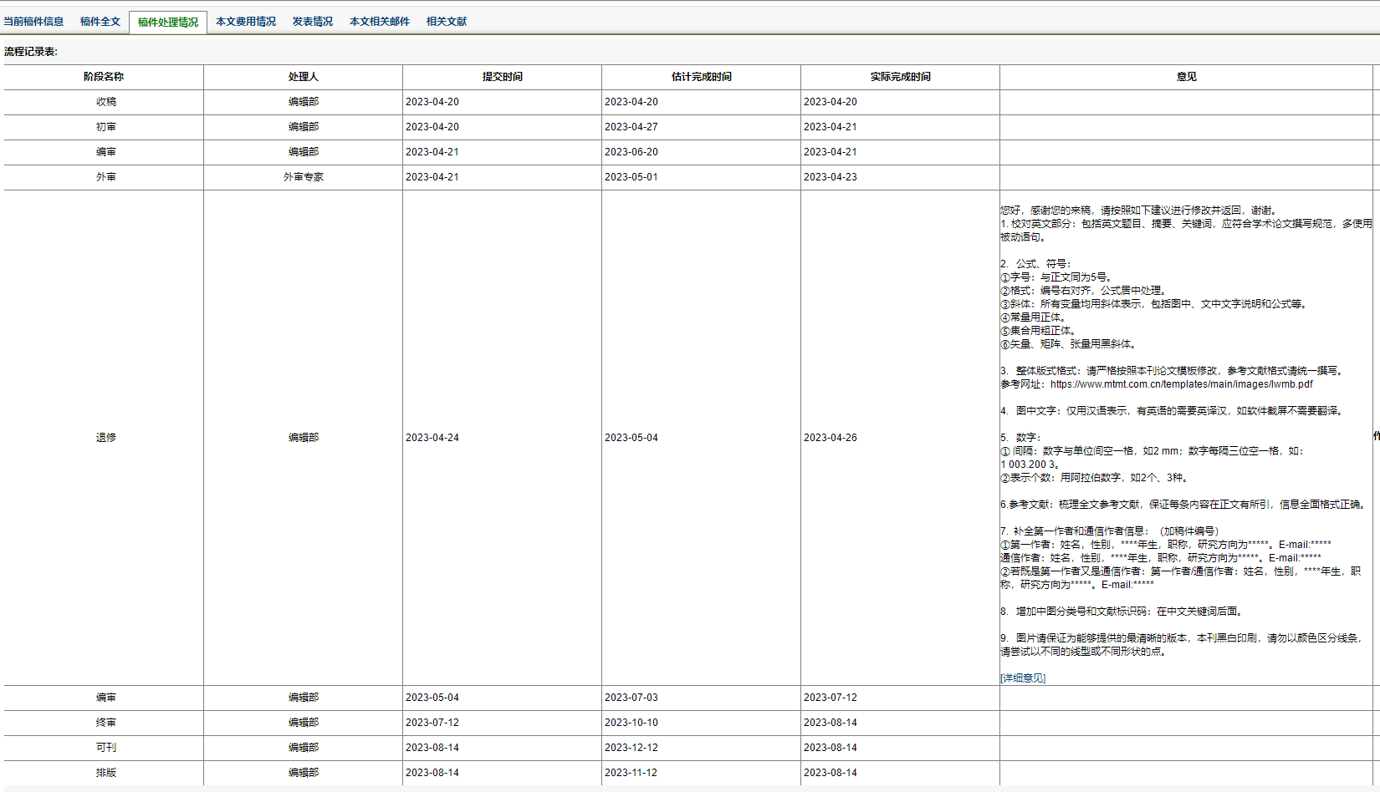Open the 本文费用情况 tab

(x=246, y=22)
